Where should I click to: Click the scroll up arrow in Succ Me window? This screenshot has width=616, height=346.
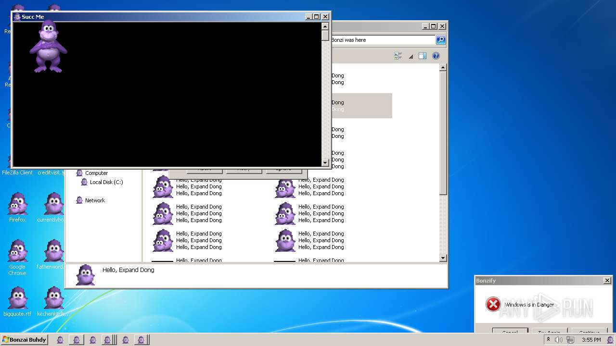tap(325, 26)
